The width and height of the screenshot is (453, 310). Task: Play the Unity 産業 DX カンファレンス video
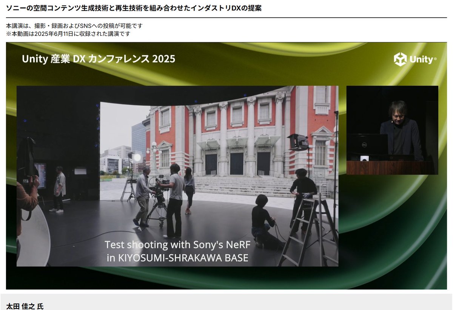pos(226,166)
